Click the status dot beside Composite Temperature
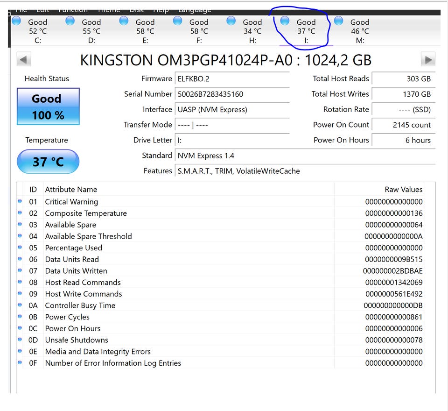The height and width of the screenshot is (411, 448). point(20,213)
